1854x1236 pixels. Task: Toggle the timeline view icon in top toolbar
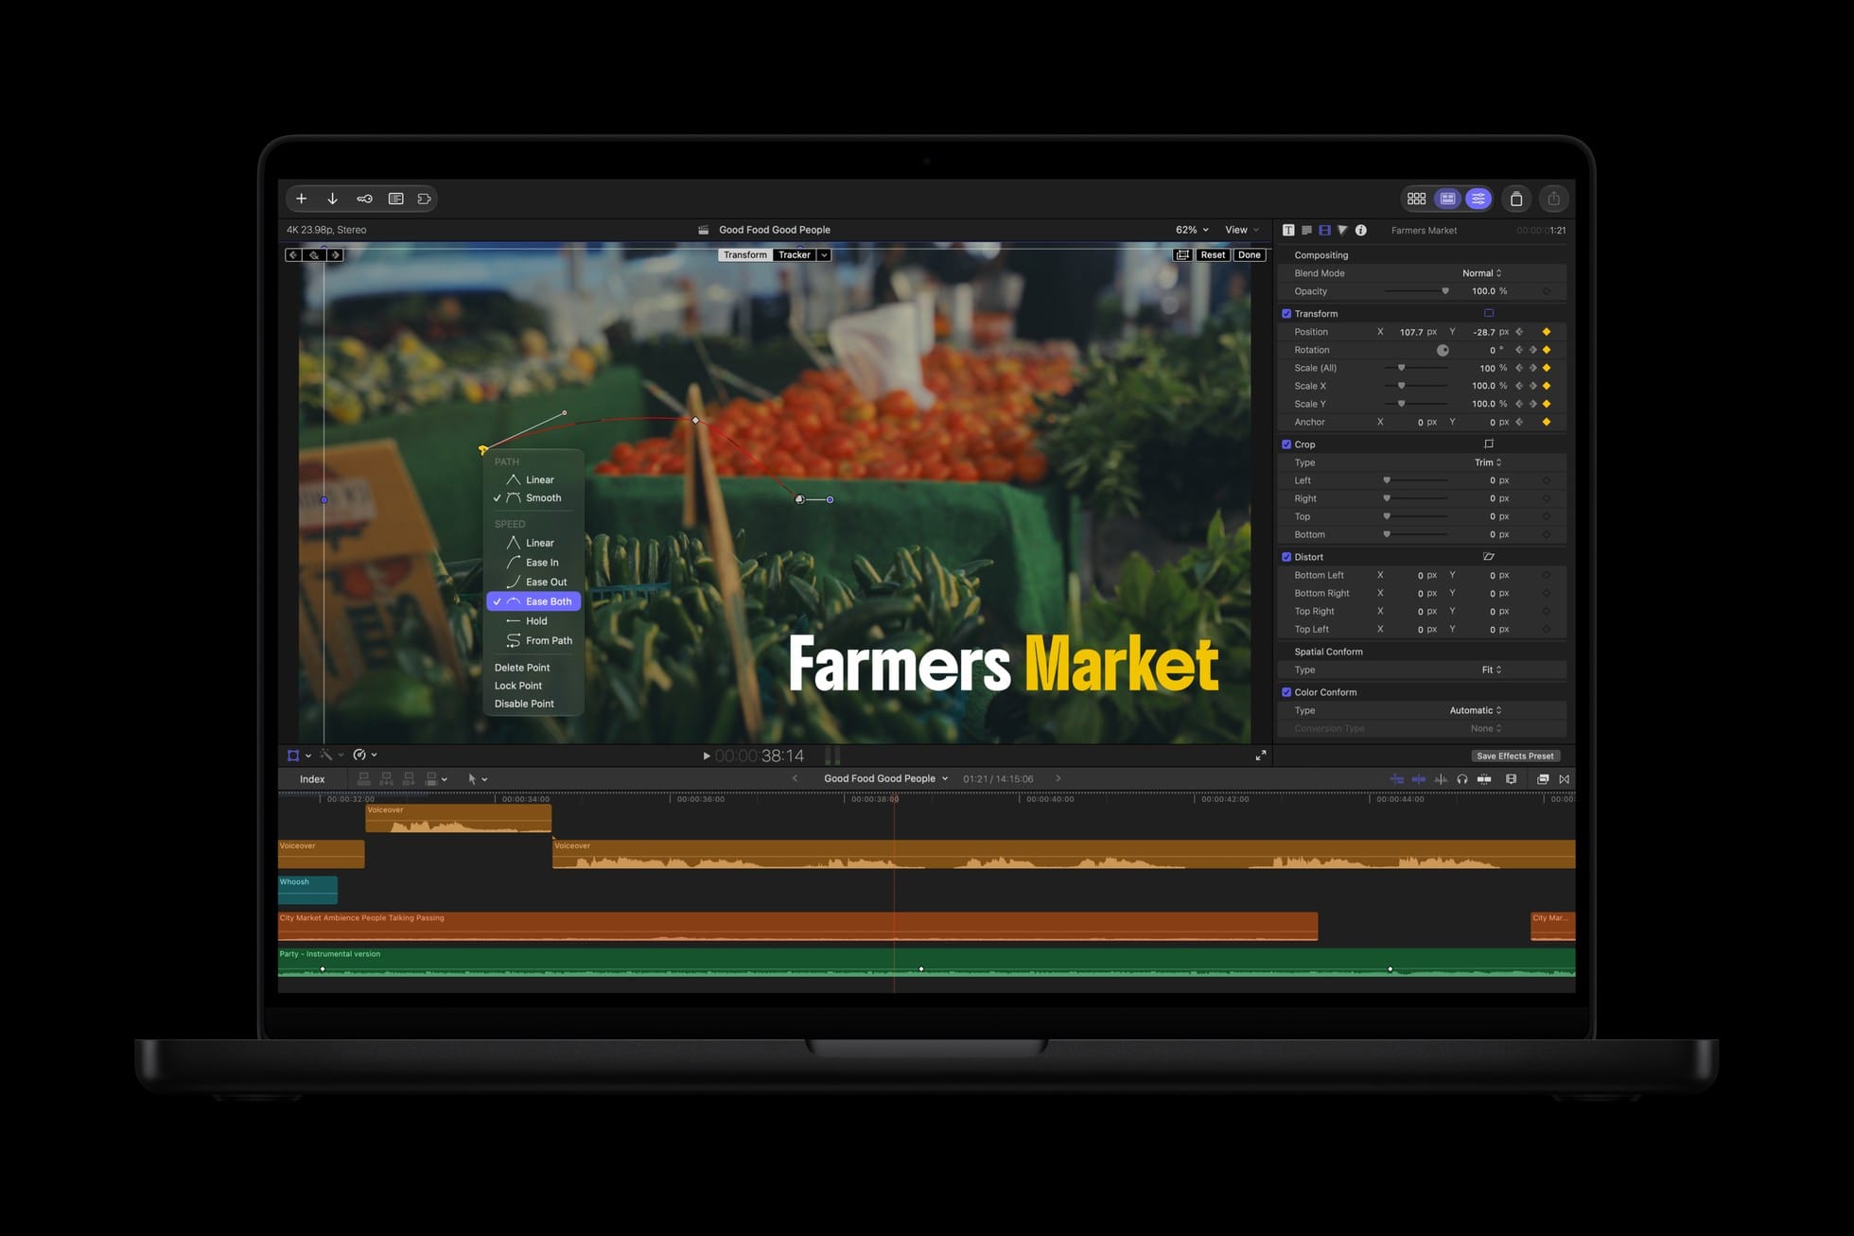(x=1447, y=199)
